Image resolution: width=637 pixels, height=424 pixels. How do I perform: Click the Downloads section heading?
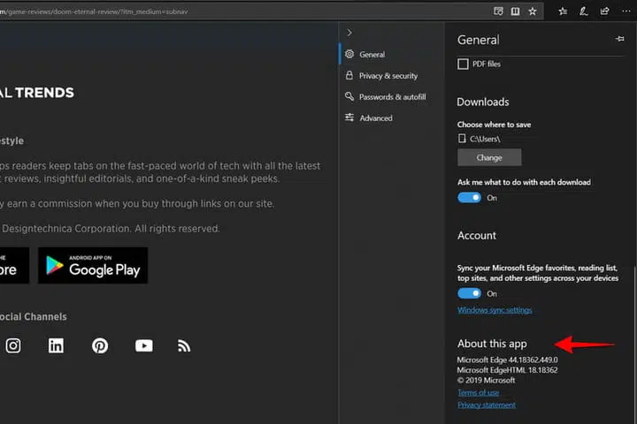[x=483, y=102]
